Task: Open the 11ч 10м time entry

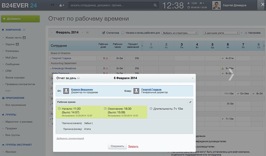Action: pos(229,94)
